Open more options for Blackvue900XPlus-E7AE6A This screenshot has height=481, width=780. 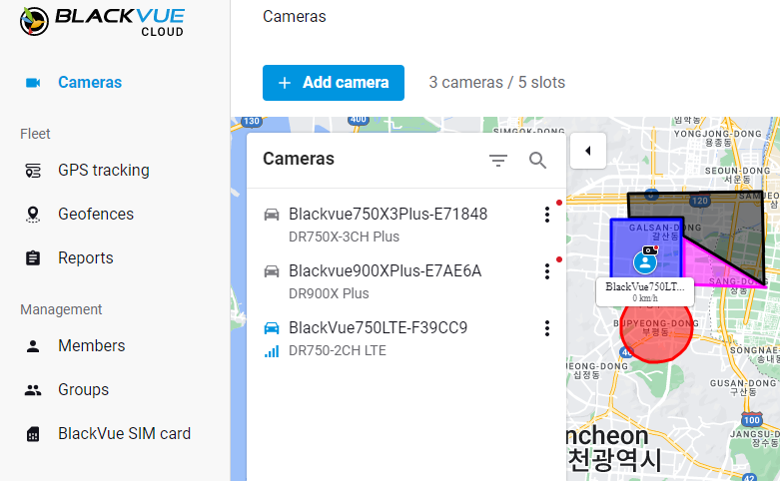point(547,271)
